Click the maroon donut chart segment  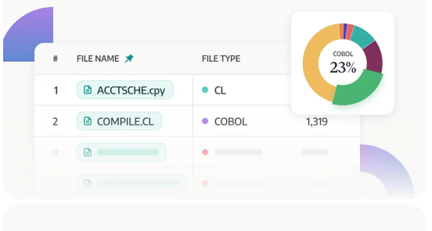click(375, 57)
